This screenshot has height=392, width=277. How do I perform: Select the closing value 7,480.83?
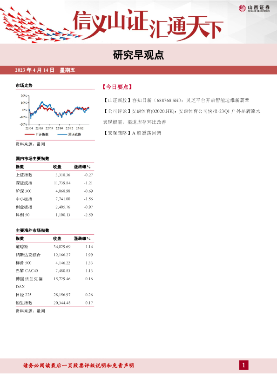(x=63, y=271)
